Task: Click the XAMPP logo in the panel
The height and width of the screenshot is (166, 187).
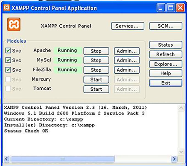Action: tap(14, 24)
